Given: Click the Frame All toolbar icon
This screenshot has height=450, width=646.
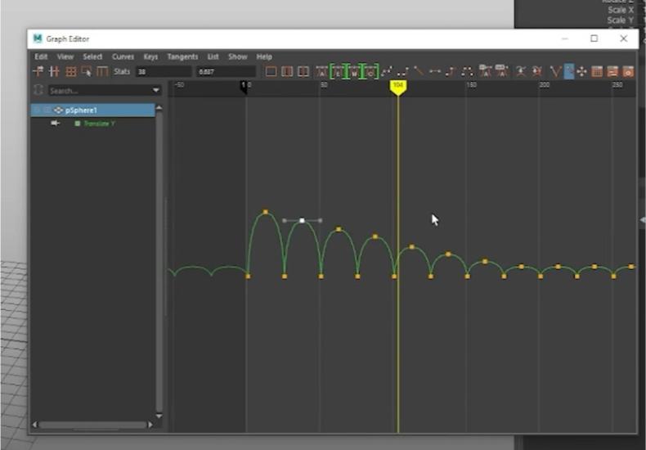Looking at the screenshot, I should click(x=271, y=72).
